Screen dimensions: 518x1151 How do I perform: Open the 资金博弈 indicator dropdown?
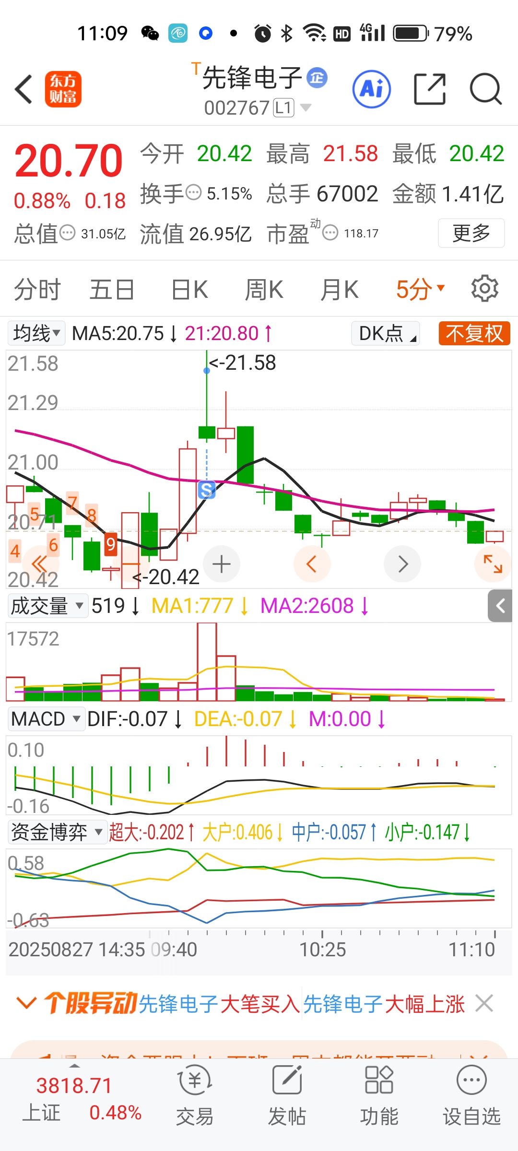pyautogui.click(x=58, y=832)
